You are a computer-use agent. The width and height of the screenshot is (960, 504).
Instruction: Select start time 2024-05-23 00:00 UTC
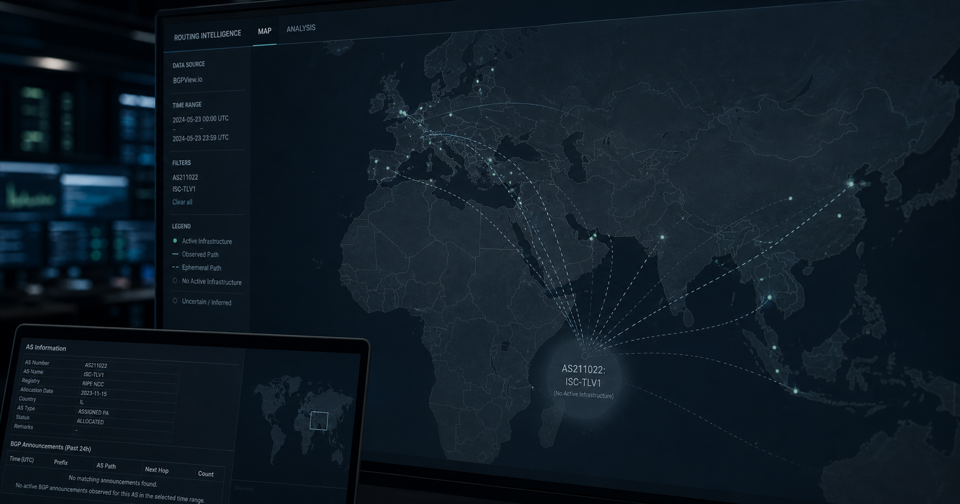pos(200,119)
